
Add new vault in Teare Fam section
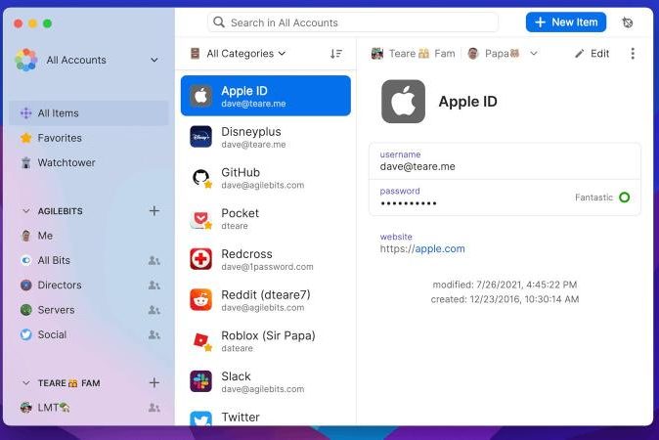coord(154,383)
